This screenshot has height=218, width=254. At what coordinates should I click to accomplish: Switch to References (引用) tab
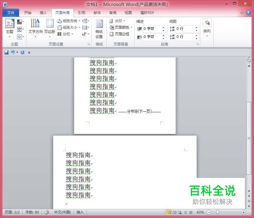pos(81,12)
